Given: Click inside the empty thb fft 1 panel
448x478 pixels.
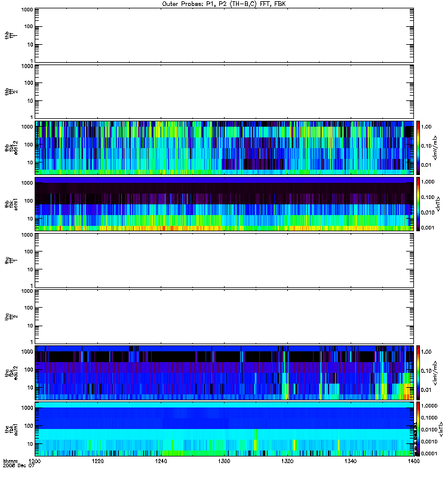Looking at the screenshot, I should [x=224, y=35].
